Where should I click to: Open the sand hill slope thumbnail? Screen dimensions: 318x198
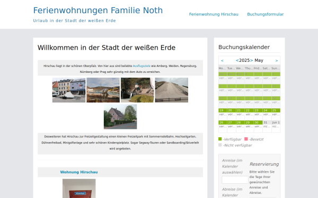(x=172, y=90)
